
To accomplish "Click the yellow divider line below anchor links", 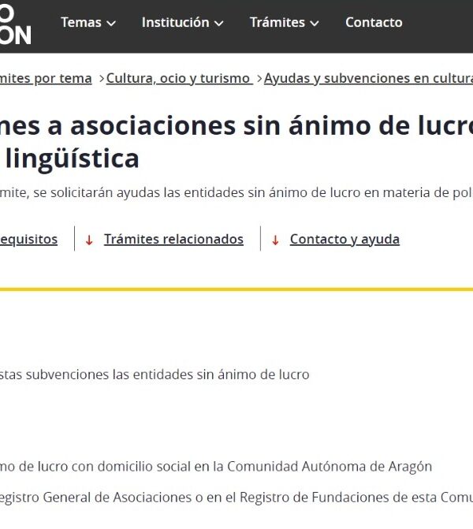I will 236,289.
